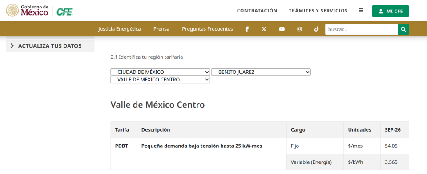Click the Fijo cargo cell
Image resolution: width=427 pixels, height=174 pixels.
coord(315,146)
